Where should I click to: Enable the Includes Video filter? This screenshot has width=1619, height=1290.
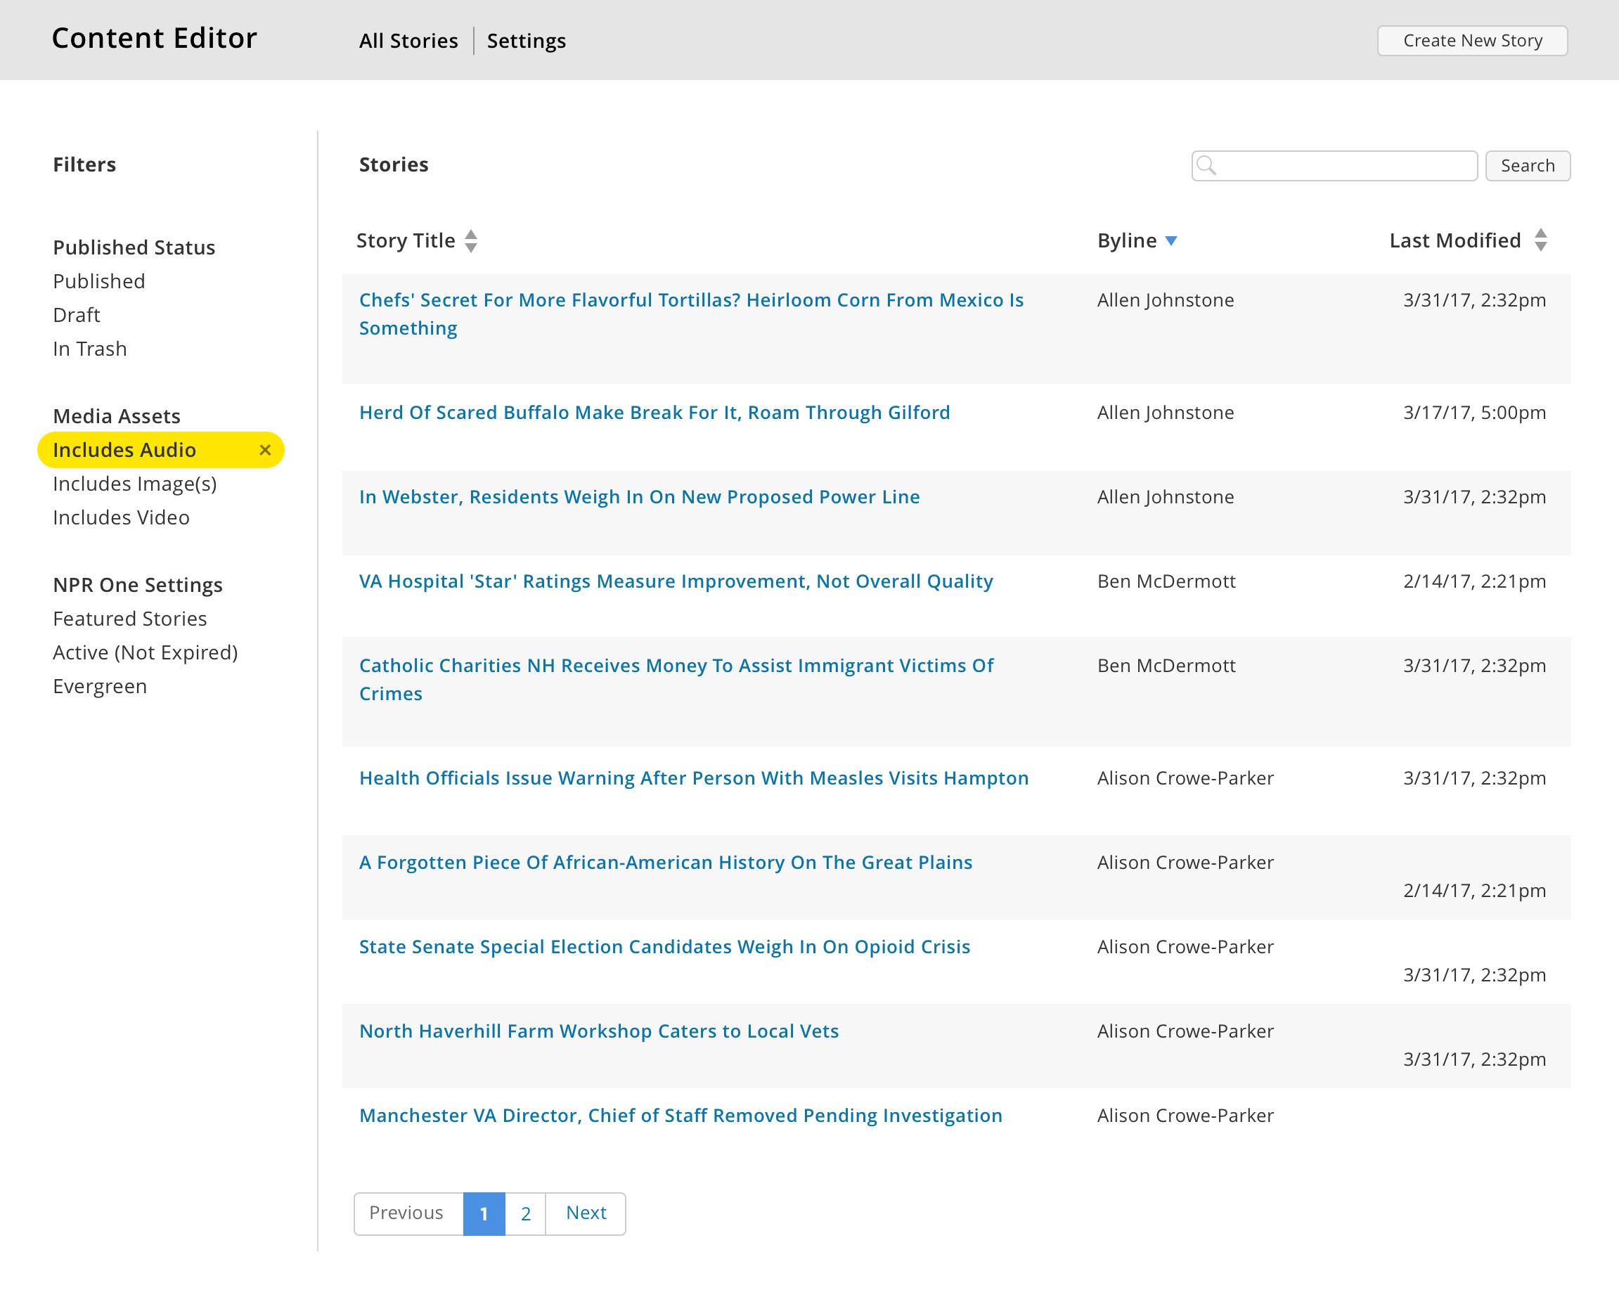121,517
